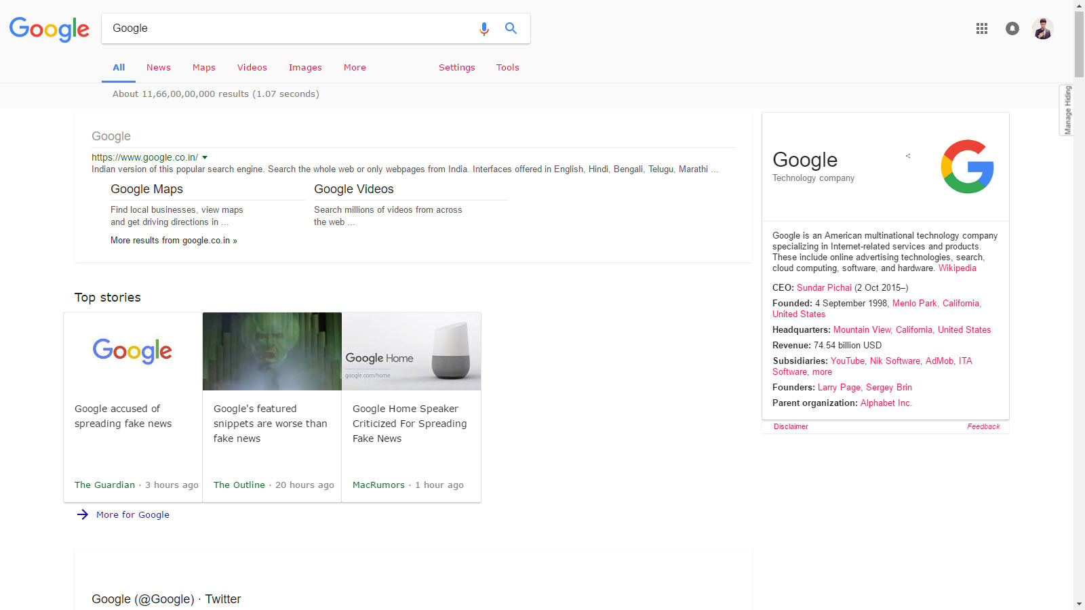This screenshot has height=610, width=1085.
Task: Click the arrow beside More for Google
Action: (83, 514)
